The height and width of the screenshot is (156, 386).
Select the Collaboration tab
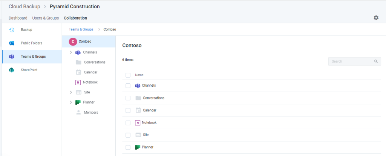pyautogui.click(x=75, y=18)
